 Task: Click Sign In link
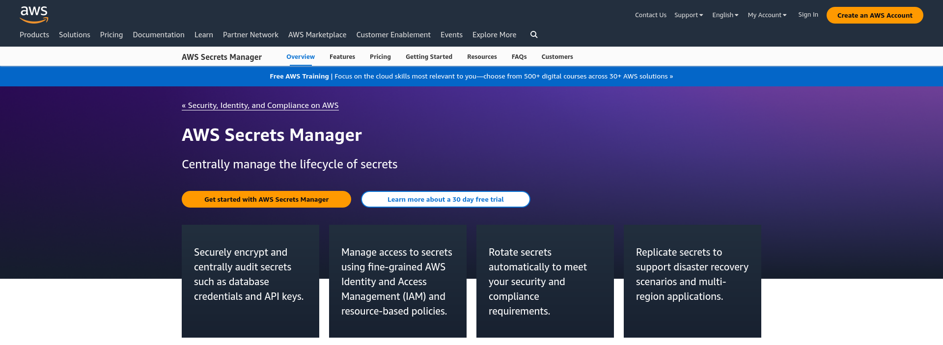pyautogui.click(x=808, y=15)
